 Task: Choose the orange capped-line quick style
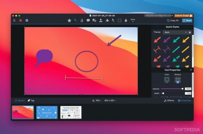157,49
